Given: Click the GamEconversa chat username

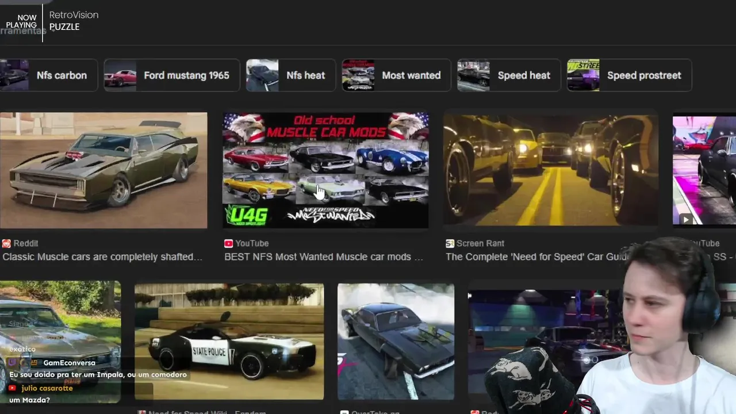Looking at the screenshot, I should point(69,363).
